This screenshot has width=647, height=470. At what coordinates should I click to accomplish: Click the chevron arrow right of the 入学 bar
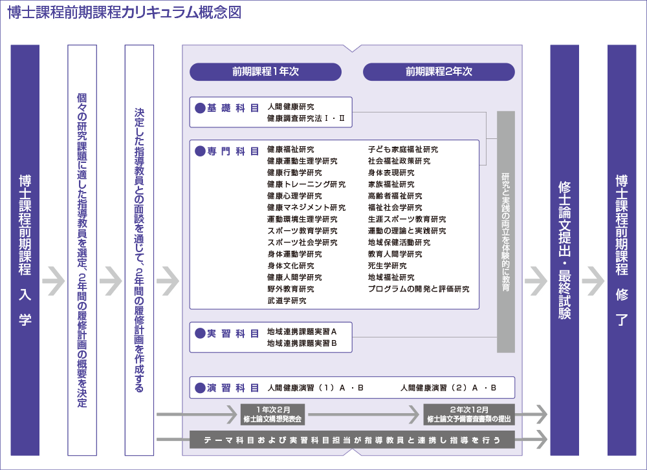pyautogui.click(x=54, y=281)
